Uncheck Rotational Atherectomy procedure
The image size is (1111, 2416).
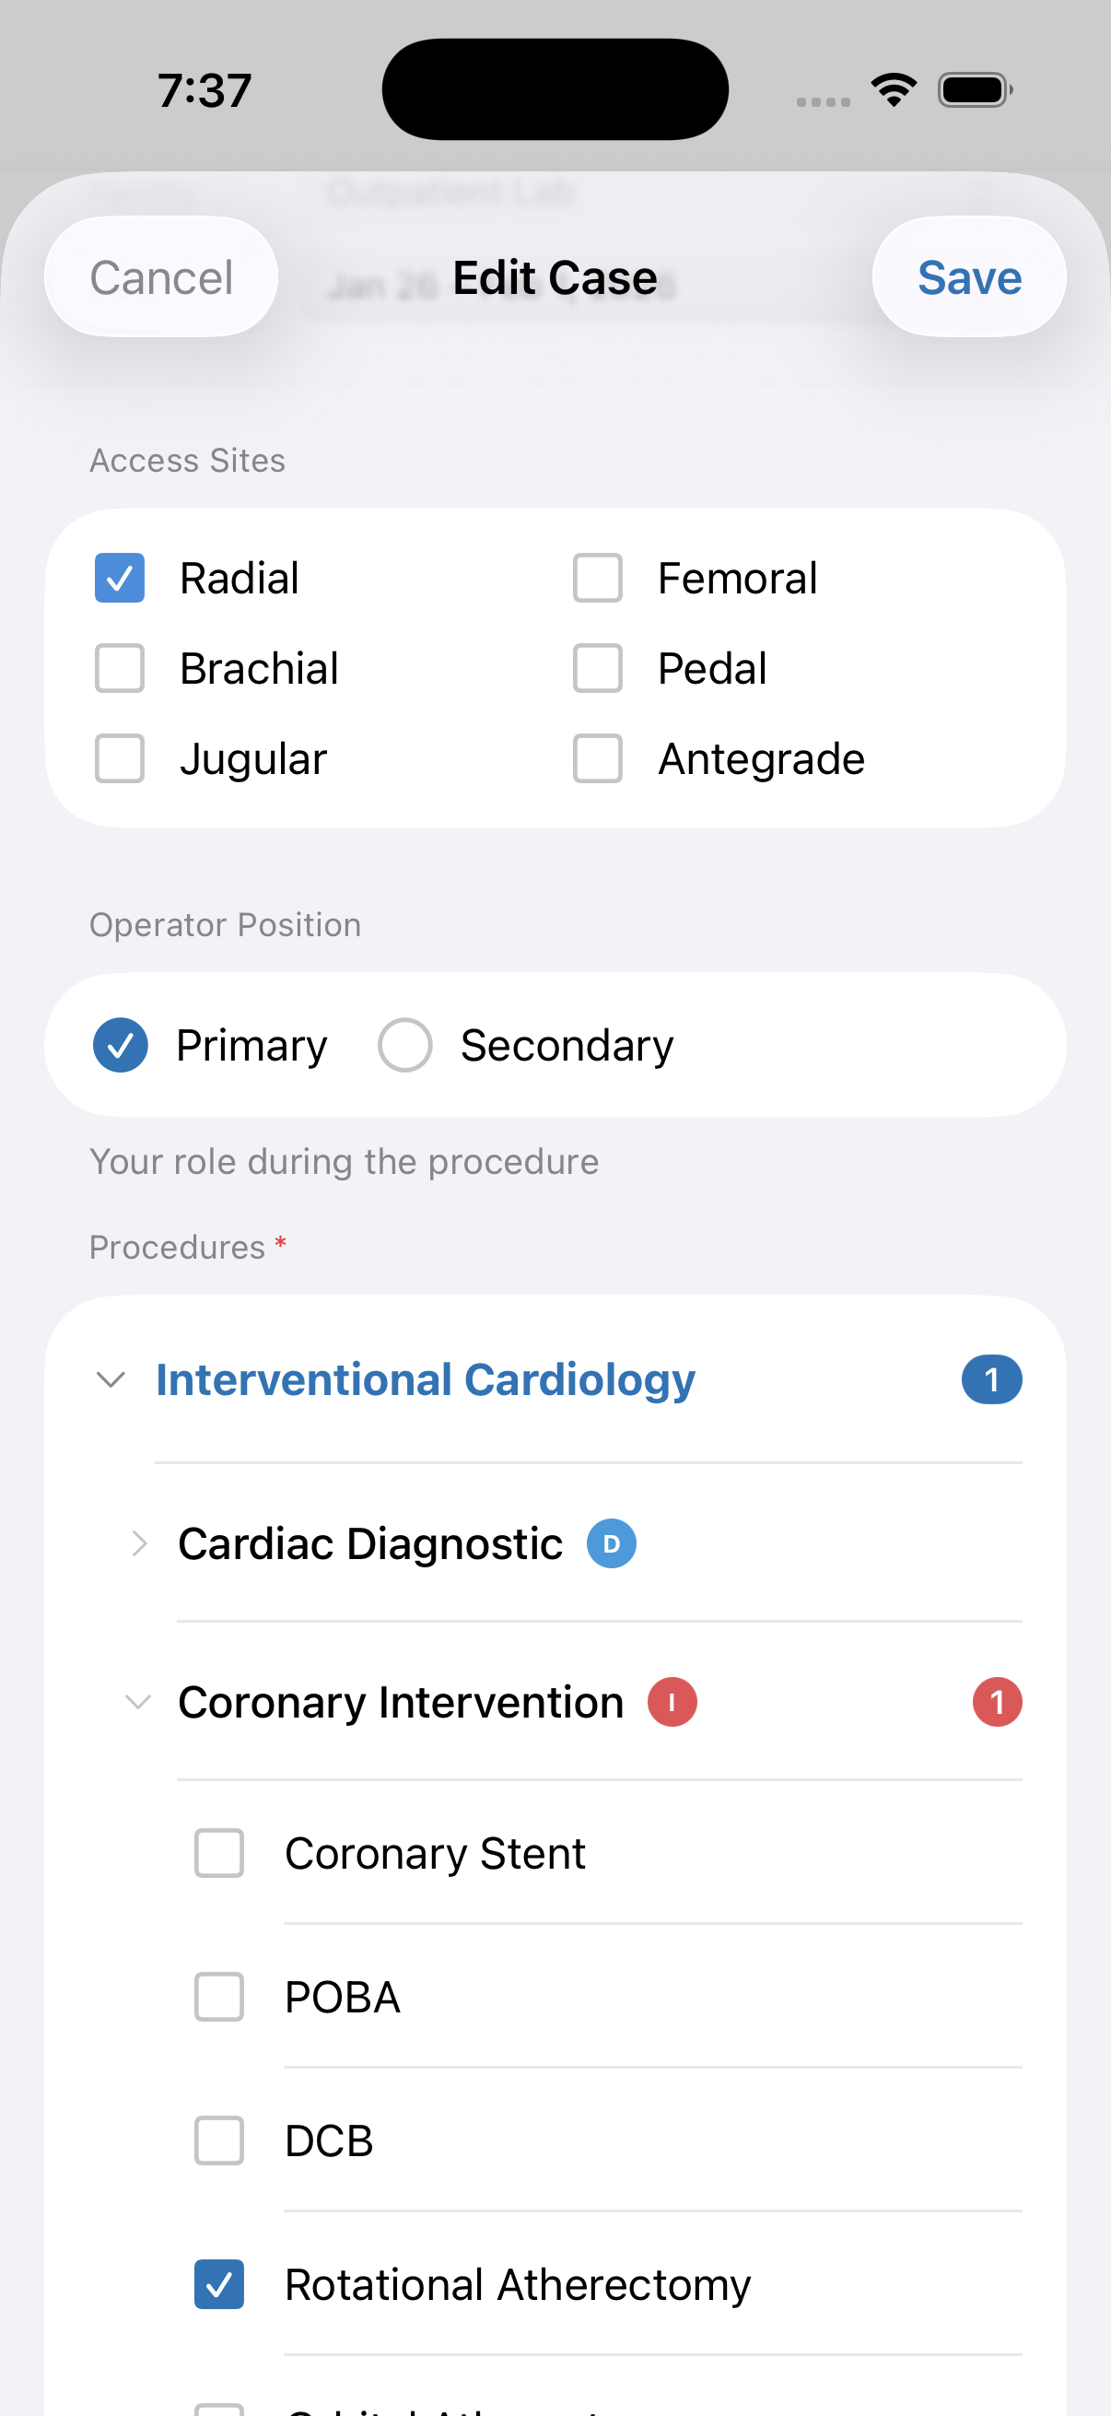(x=219, y=2285)
